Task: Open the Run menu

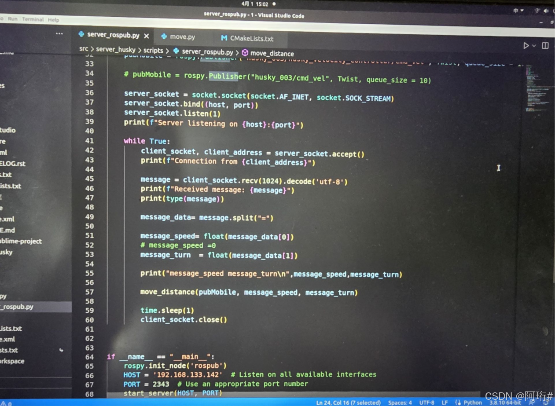Action: pyautogui.click(x=12, y=19)
